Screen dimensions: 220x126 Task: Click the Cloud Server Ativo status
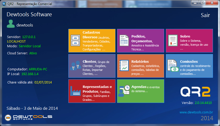click(33, 53)
